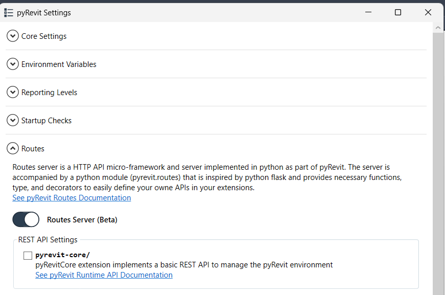Enable the pyrevit-core/ checkbox
445x295 pixels.
(28, 256)
